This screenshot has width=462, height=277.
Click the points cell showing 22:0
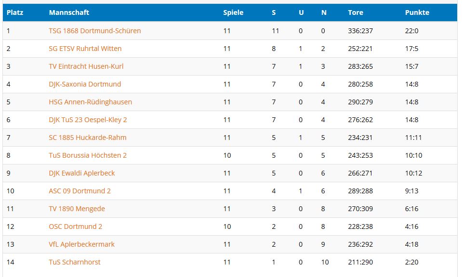(411, 31)
